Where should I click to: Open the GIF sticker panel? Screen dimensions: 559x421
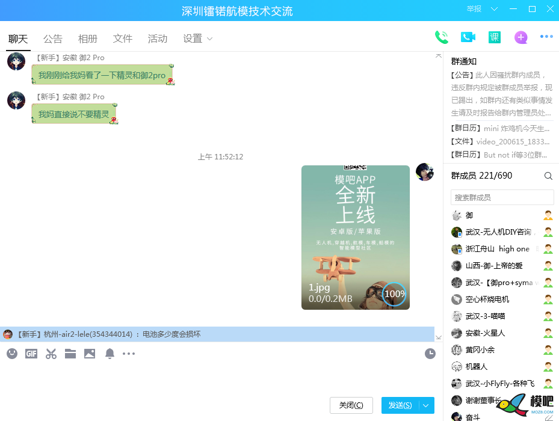(31, 354)
